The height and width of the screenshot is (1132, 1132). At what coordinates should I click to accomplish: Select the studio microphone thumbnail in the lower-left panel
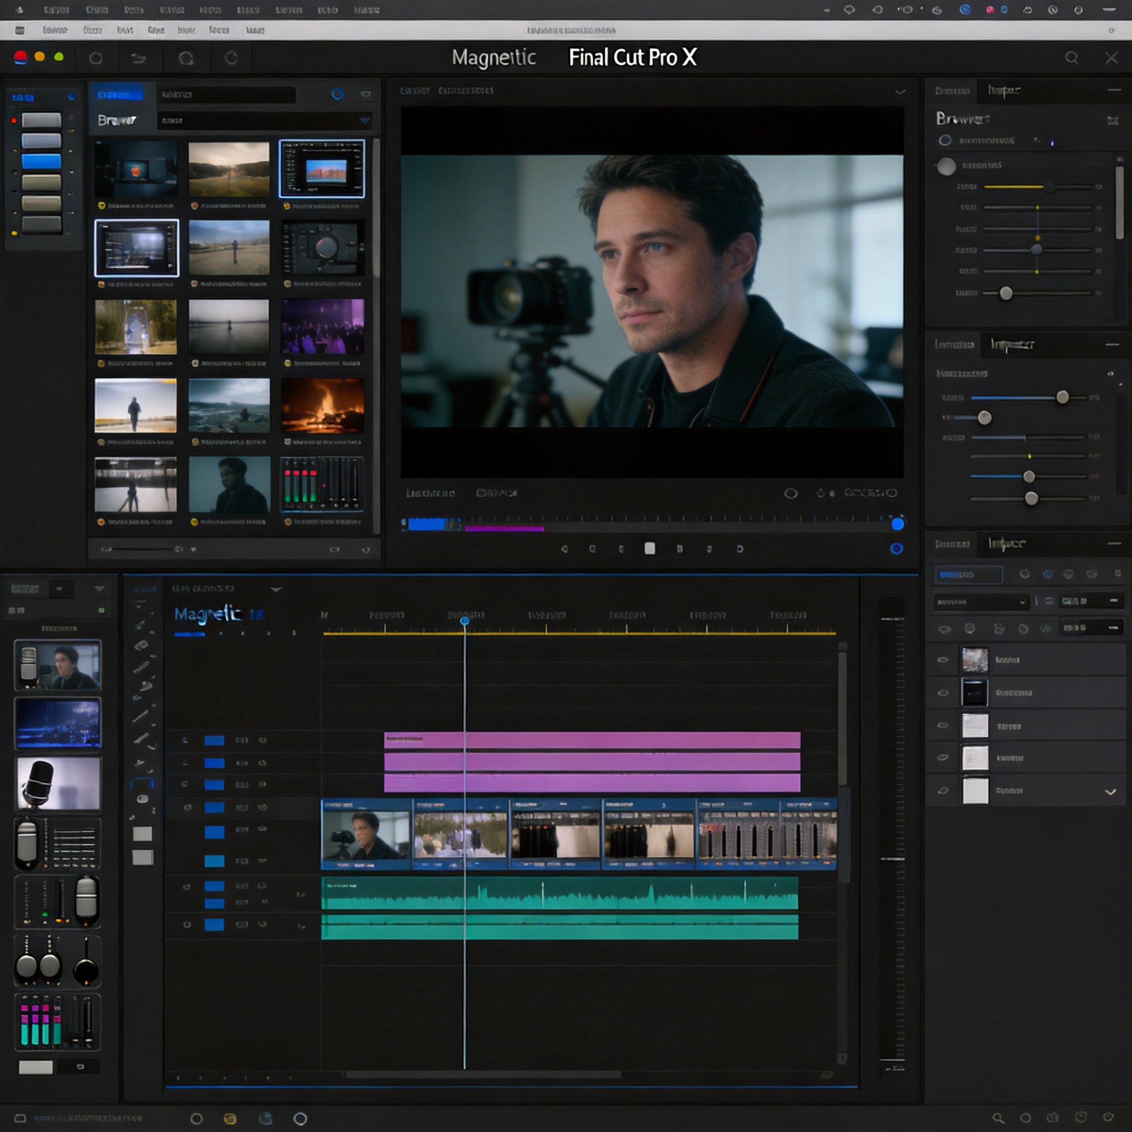58,783
